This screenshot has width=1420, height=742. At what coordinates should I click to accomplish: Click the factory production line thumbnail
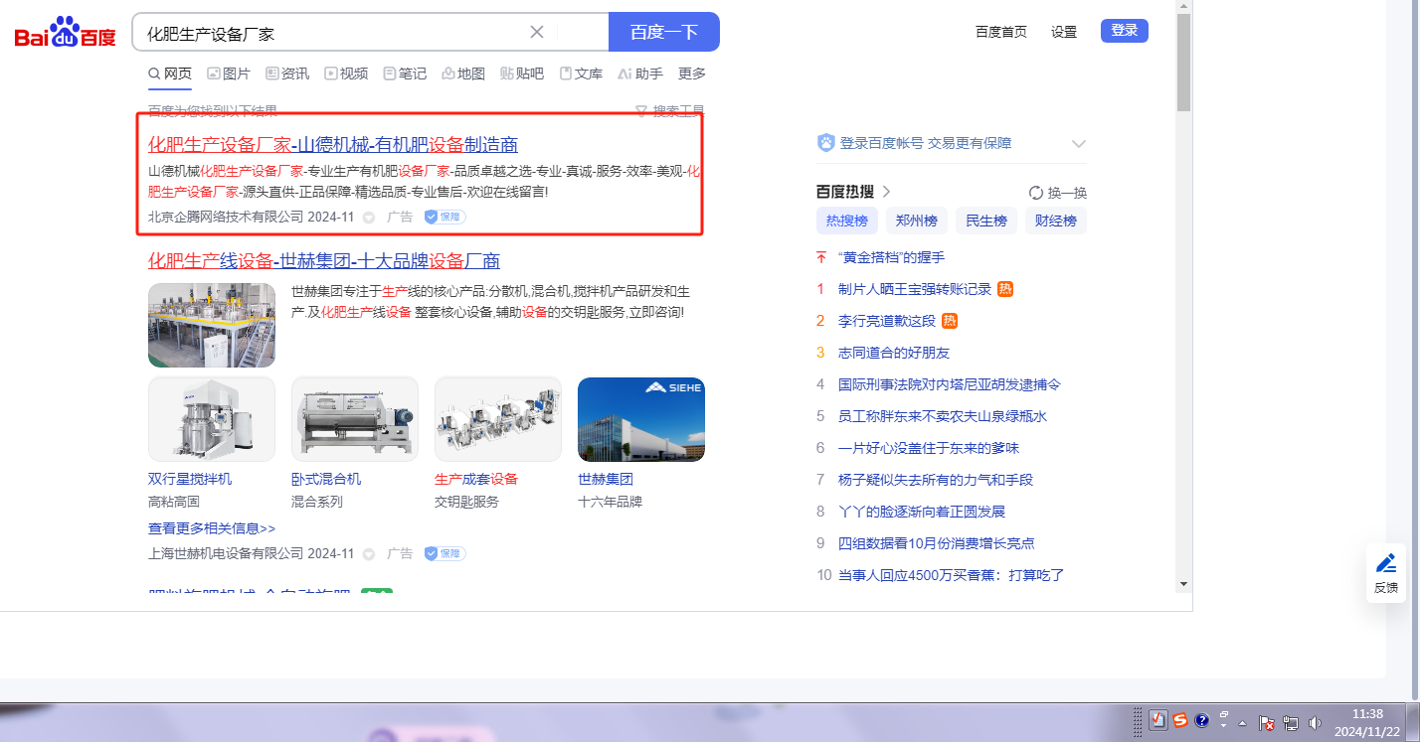(212, 326)
